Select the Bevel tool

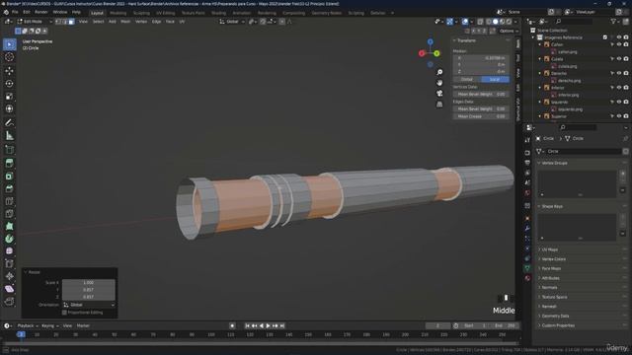pyautogui.click(x=9, y=188)
